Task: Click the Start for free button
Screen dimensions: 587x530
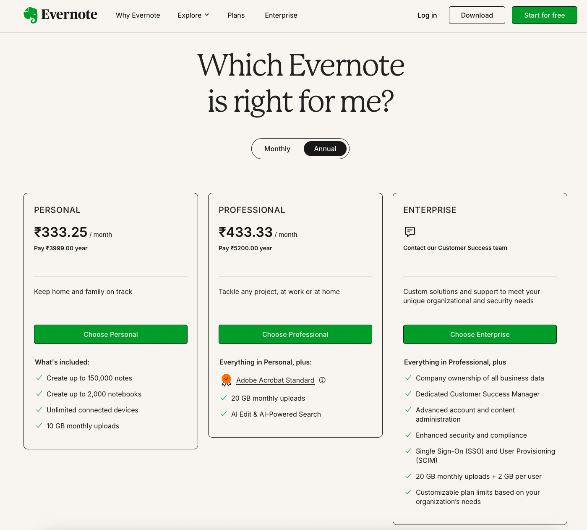Action: tap(544, 15)
